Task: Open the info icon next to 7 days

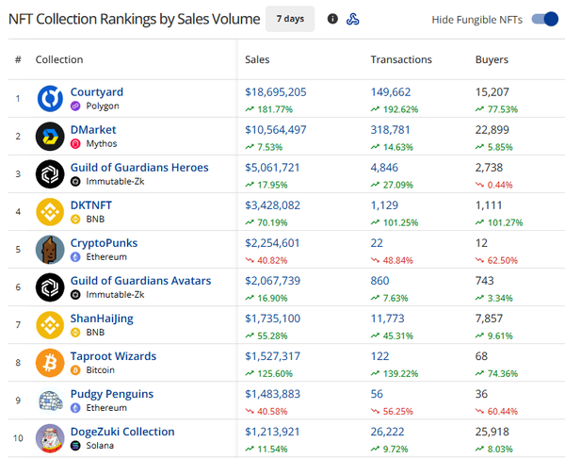Action: (x=332, y=19)
